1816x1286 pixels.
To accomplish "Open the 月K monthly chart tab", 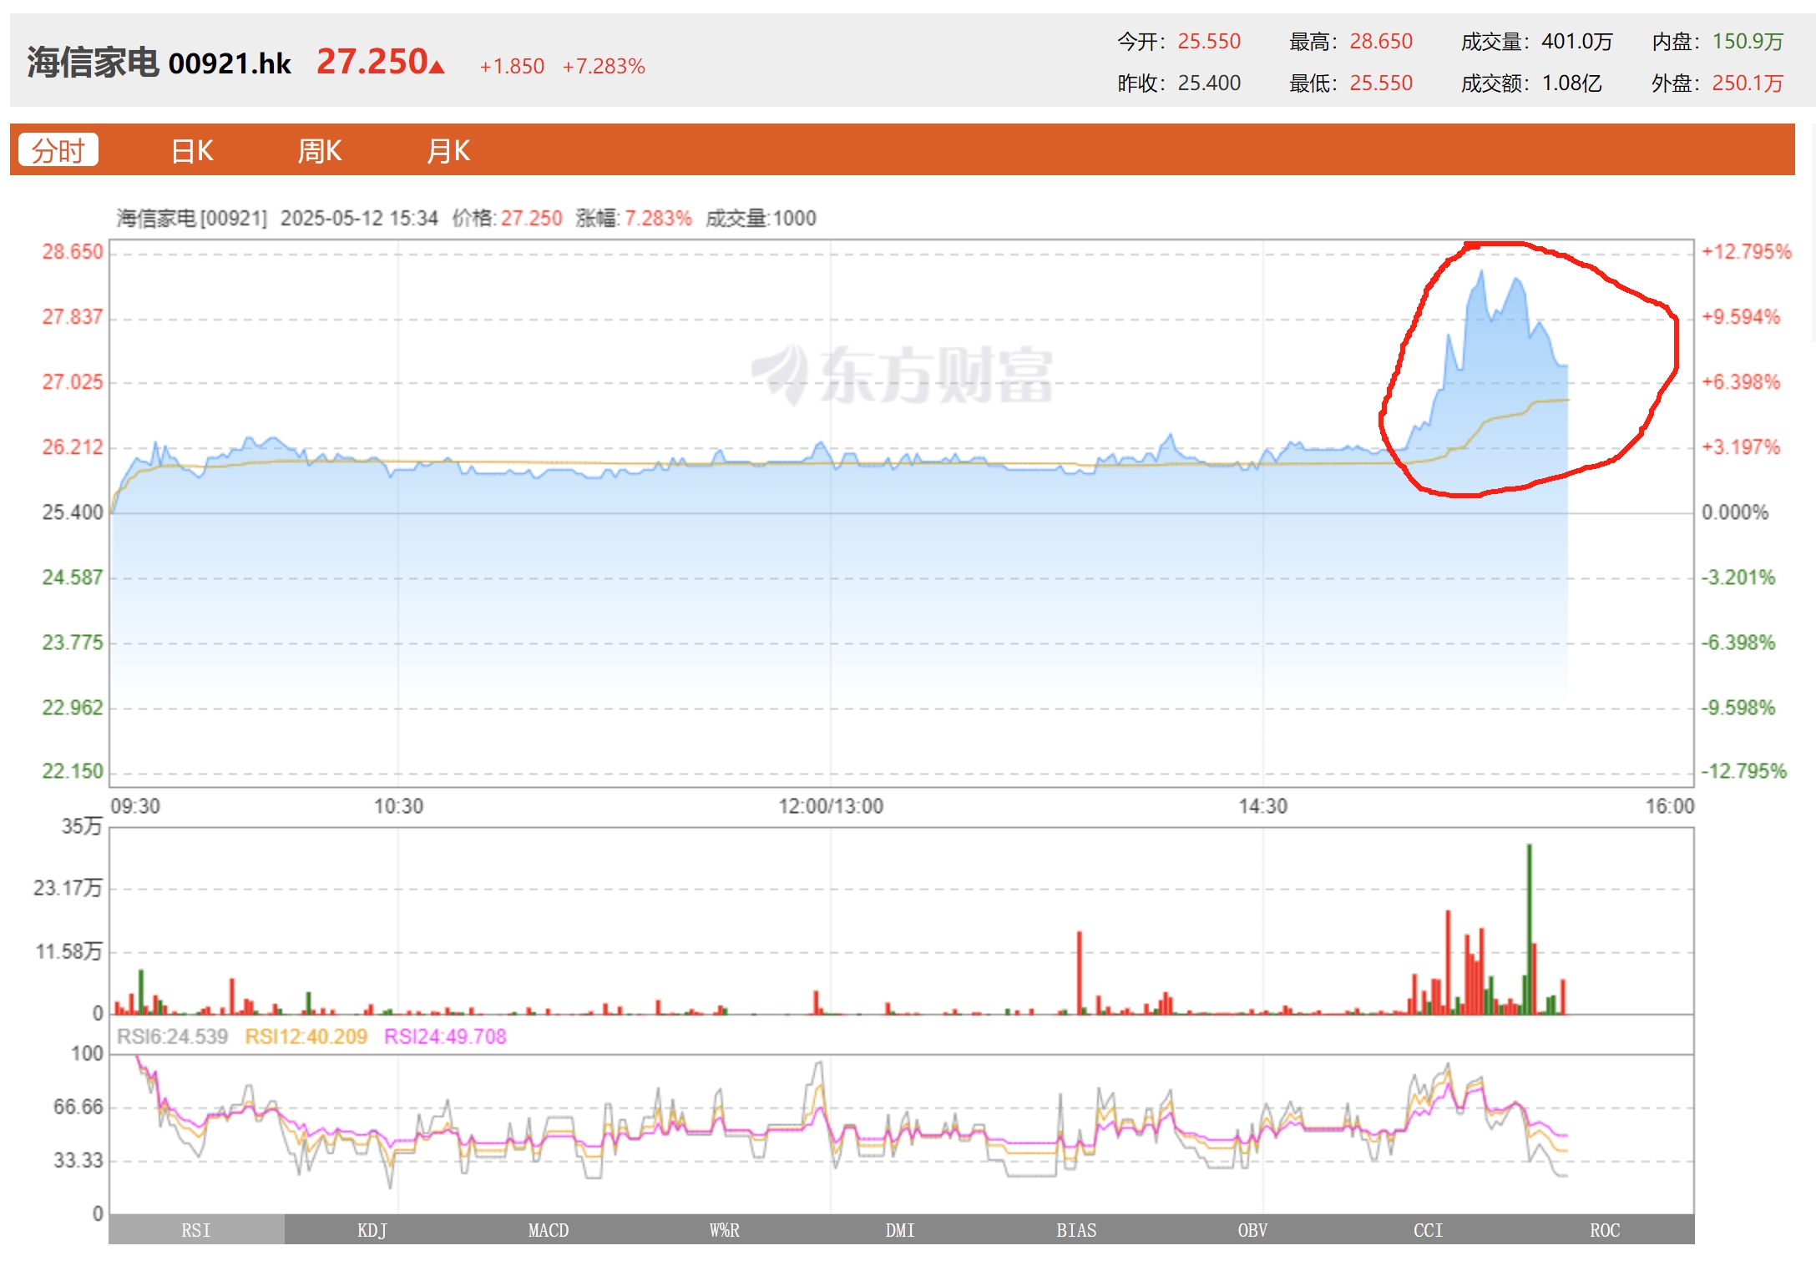I will pos(448,151).
